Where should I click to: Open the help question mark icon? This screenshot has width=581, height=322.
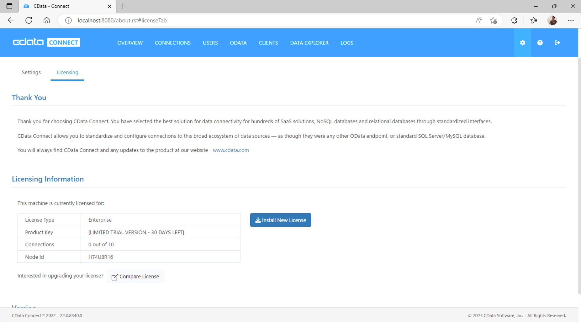click(540, 43)
